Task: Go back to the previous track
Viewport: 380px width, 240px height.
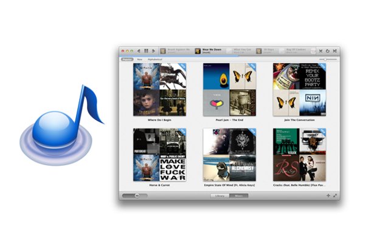Action: point(139,51)
